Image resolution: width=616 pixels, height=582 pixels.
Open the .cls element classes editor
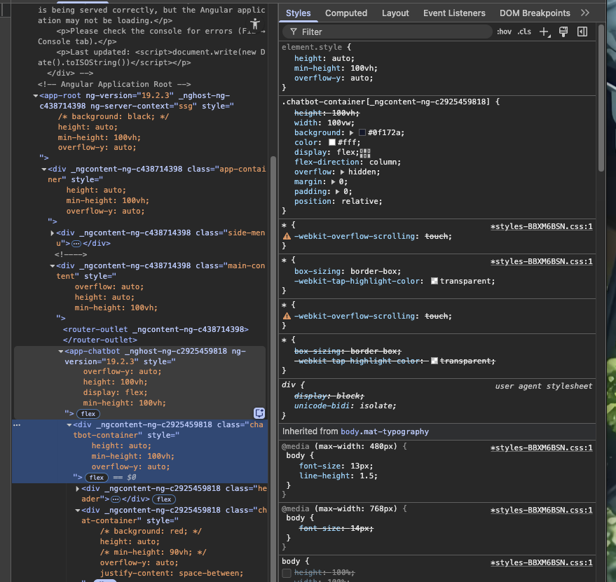(524, 32)
